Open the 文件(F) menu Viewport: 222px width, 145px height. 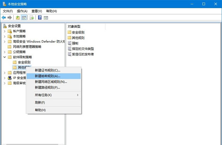8,11
